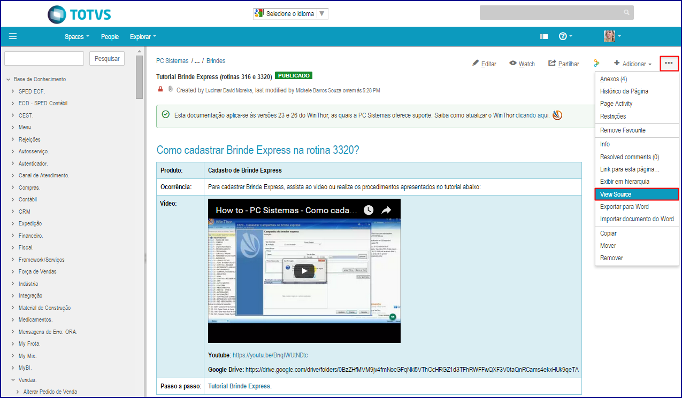Open Medicamentos. in sidebar tree
Viewport: 682px width, 398px height.
tap(36, 319)
